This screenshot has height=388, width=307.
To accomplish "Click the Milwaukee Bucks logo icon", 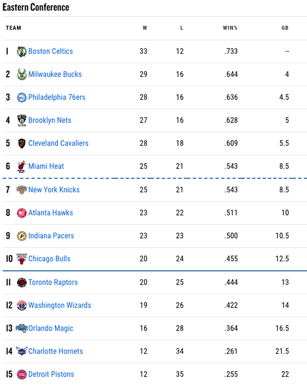I will click(22, 74).
